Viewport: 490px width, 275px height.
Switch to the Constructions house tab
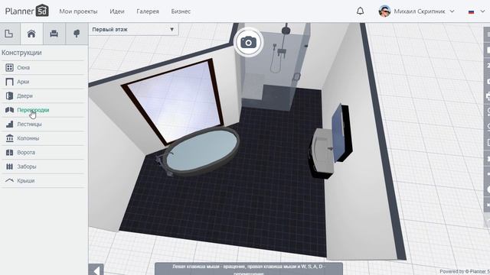(x=31, y=34)
